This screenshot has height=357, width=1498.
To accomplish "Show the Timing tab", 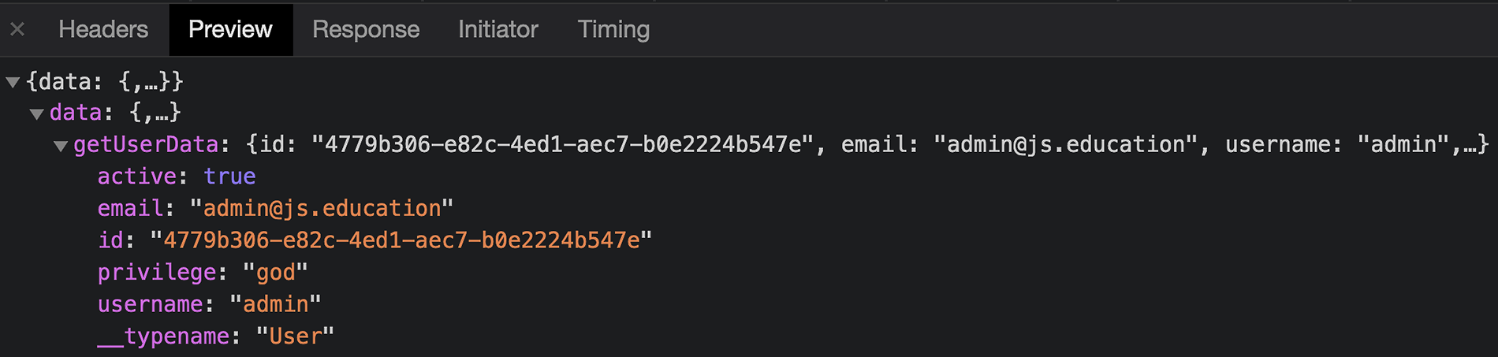I will pyautogui.click(x=613, y=30).
